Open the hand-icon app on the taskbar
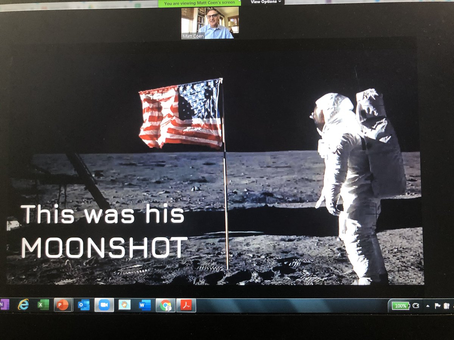The width and height of the screenshot is (454, 340). pos(124,305)
